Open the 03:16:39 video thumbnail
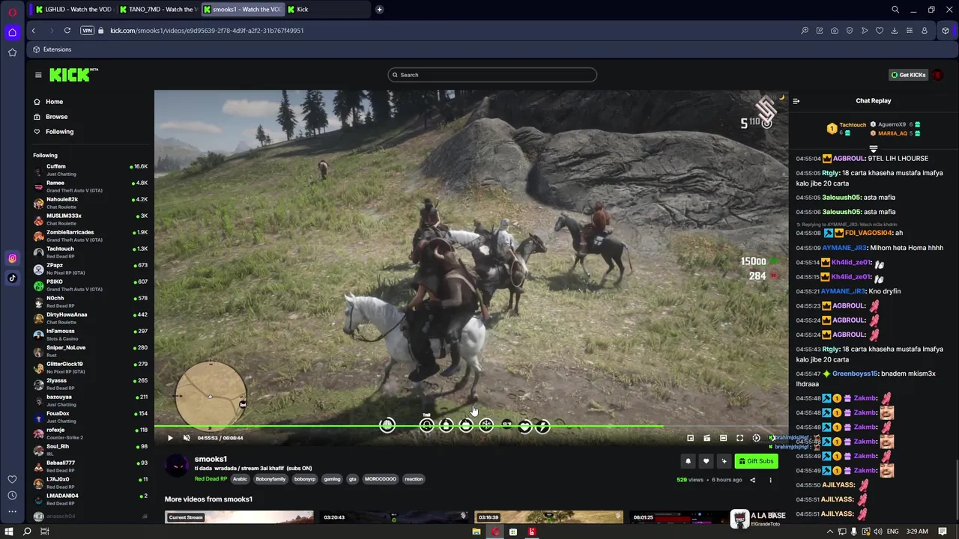 click(x=548, y=517)
